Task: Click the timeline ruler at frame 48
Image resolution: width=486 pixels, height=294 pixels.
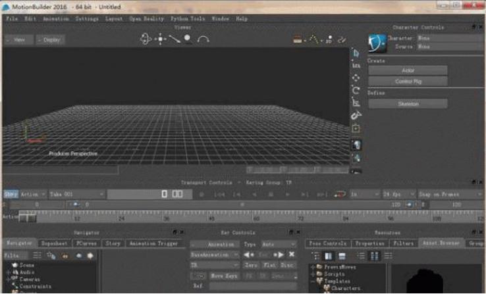Action: (211, 216)
